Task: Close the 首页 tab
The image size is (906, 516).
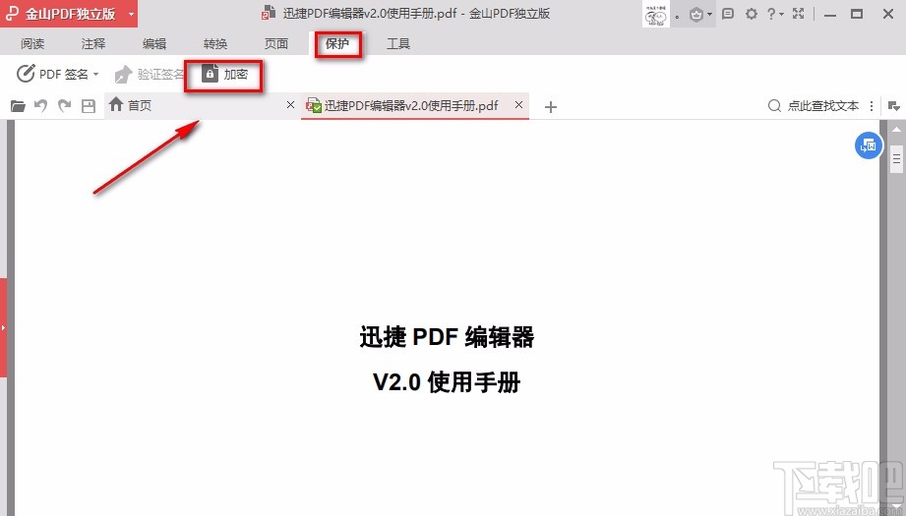Action: [x=290, y=104]
